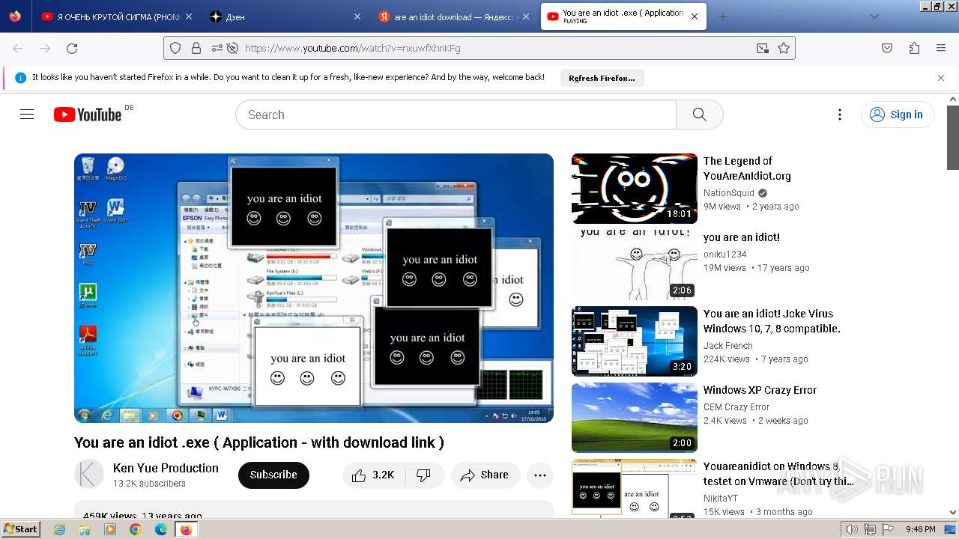Open the Firefox extensions puzzle icon
959x539 pixels.
pos(914,48)
